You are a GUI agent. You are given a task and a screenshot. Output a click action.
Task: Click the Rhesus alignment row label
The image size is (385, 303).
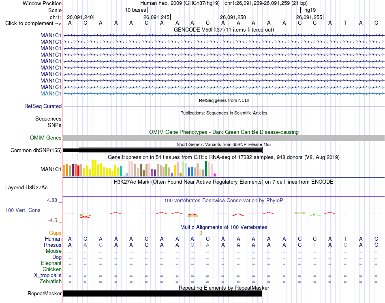[x=53, y=245]
